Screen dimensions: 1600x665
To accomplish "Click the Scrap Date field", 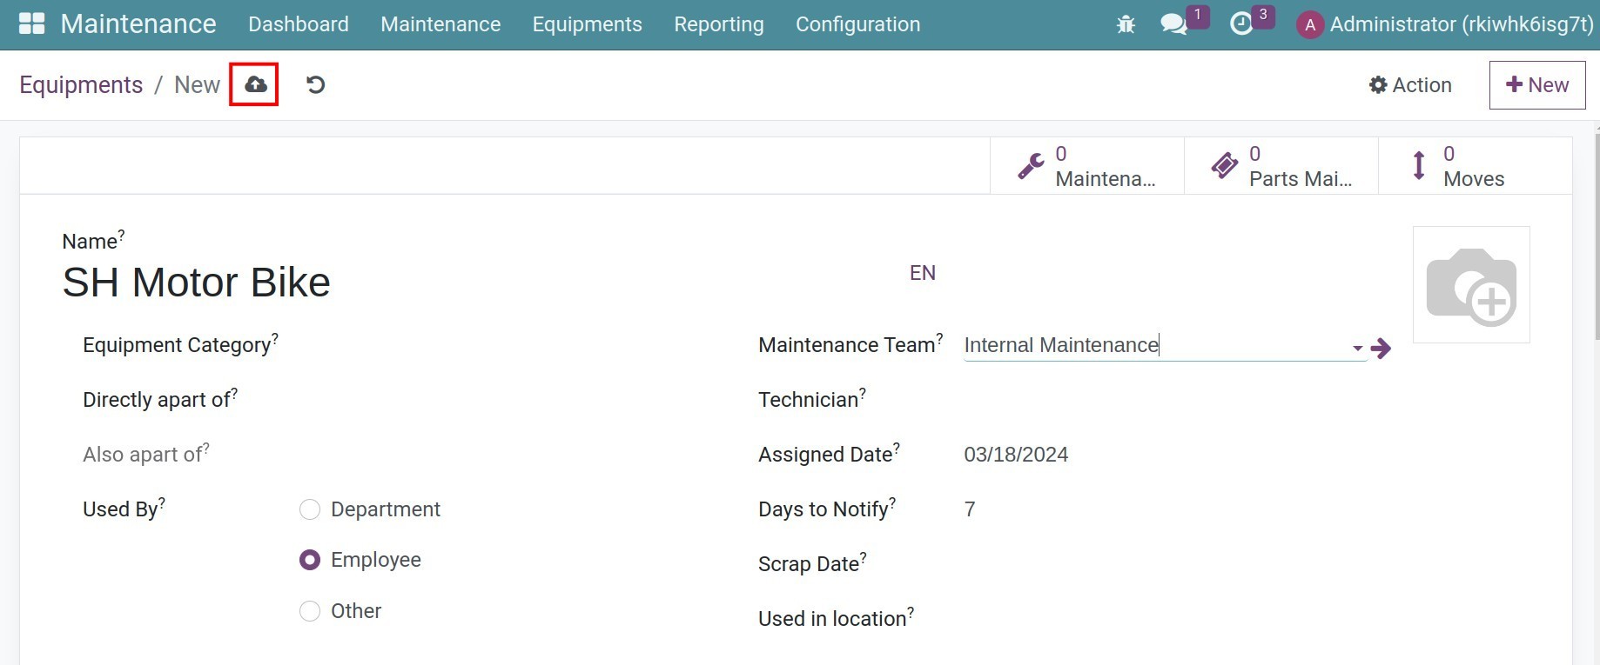I will 1166,564.
